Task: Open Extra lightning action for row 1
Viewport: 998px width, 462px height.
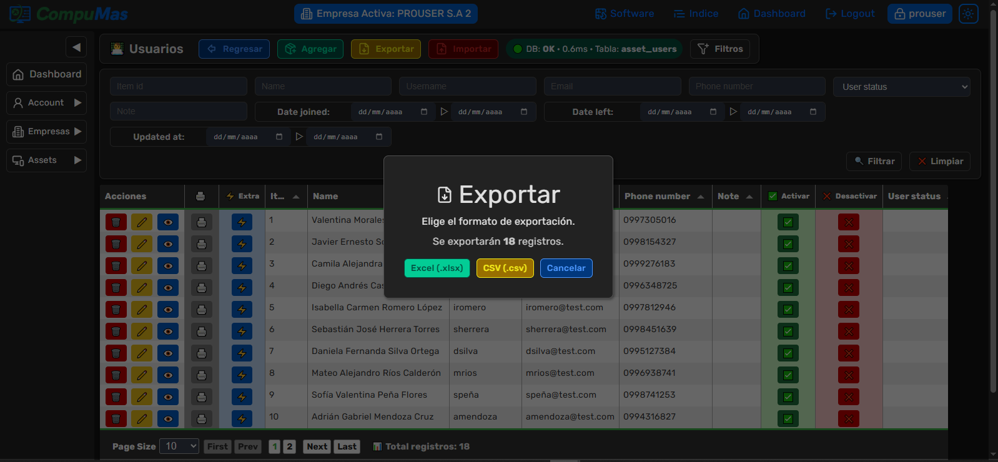Action: [242, 222]
